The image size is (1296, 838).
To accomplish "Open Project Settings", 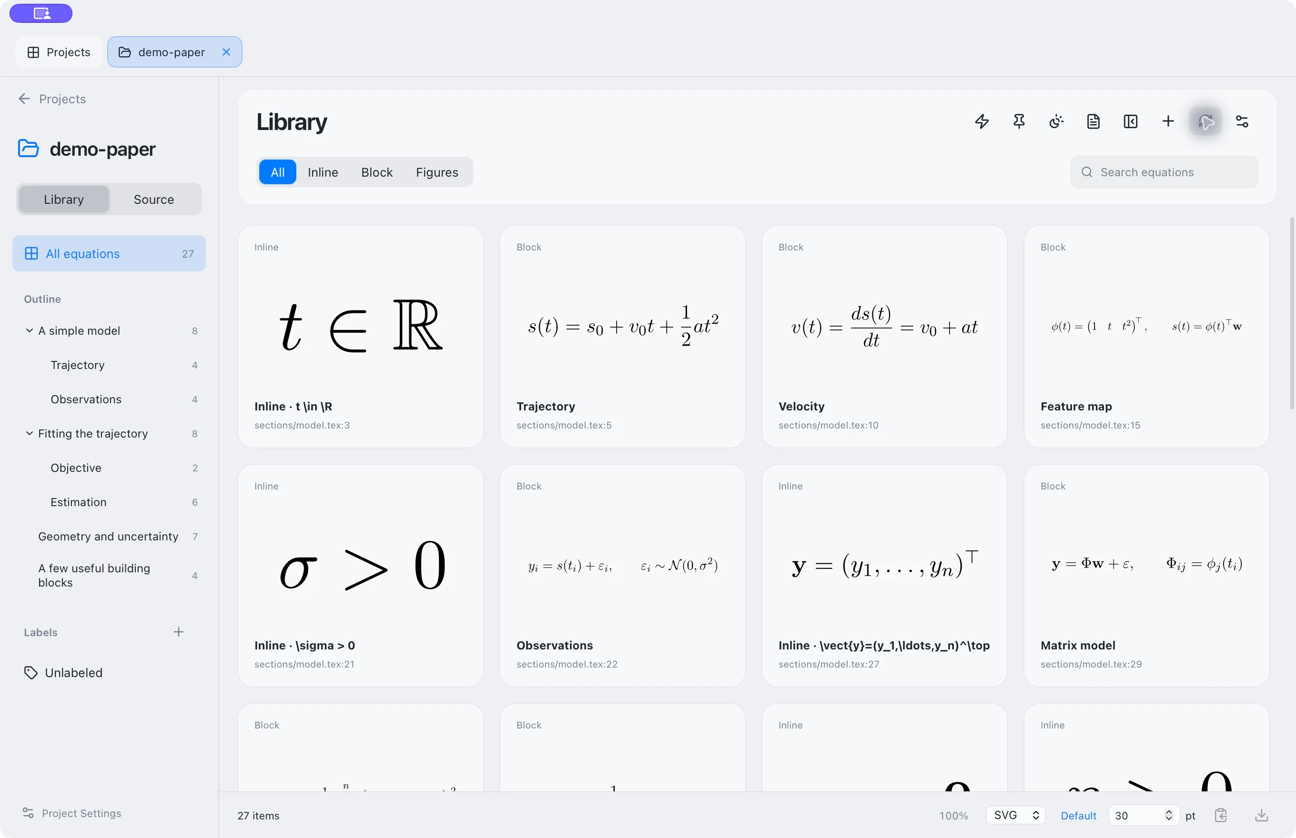I will point(72,813).
